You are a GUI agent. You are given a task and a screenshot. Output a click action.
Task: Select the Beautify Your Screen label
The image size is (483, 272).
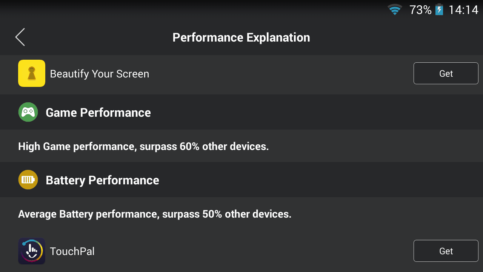point(100,74)
